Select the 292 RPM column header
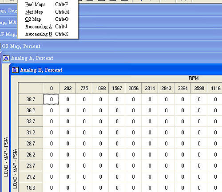 [x=67, y=88]
